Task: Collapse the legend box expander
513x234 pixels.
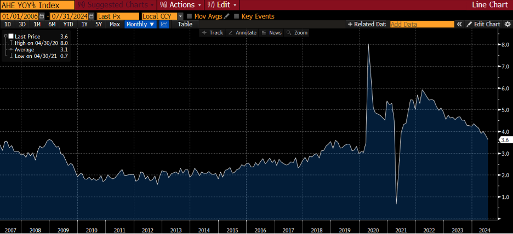Action: tap(5, 37)
